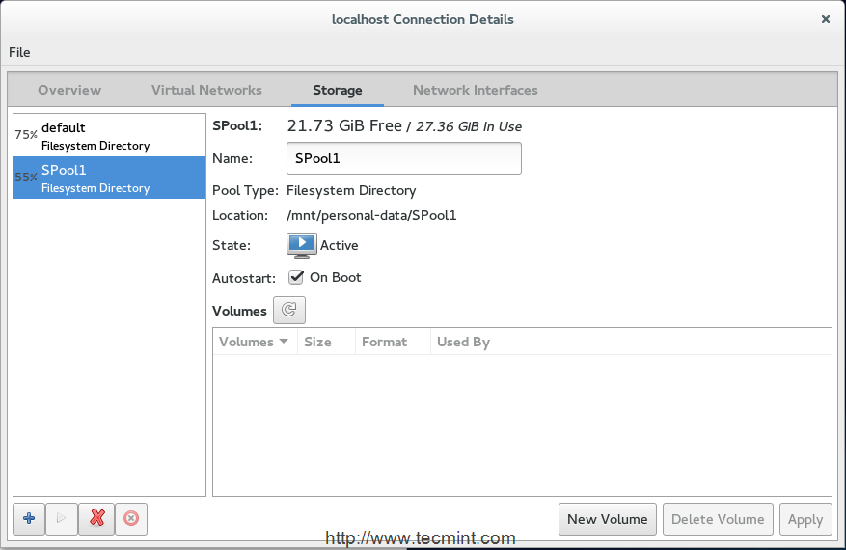Close the Connection Details window
Viewport: 846px width, 550px height.
(825, 19)
